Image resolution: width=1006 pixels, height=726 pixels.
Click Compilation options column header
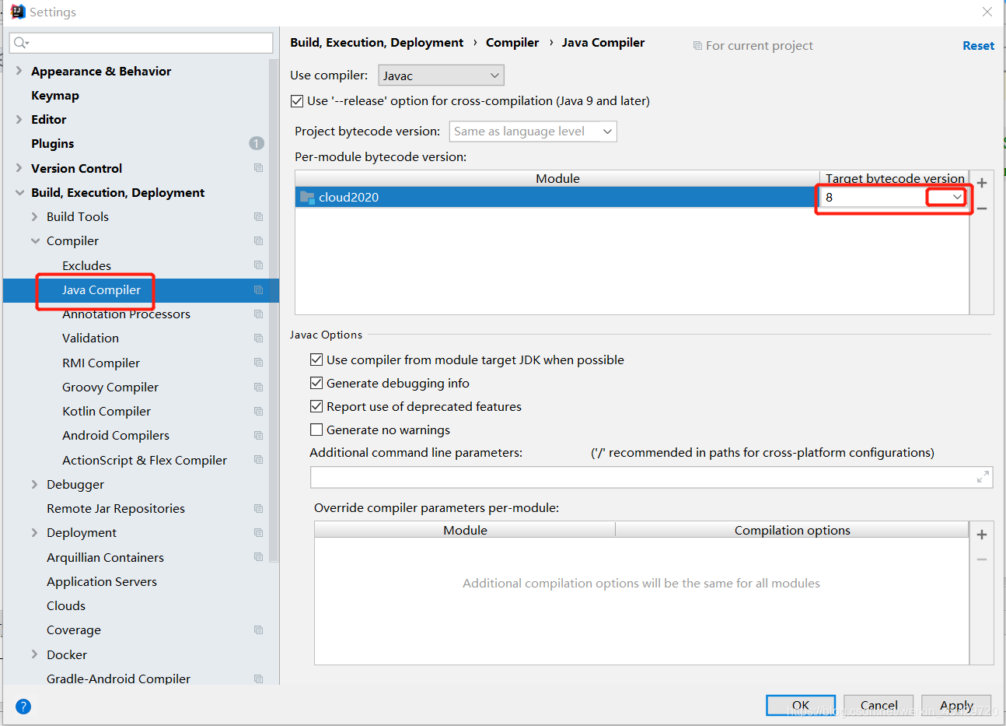click(x=792, y=530)
